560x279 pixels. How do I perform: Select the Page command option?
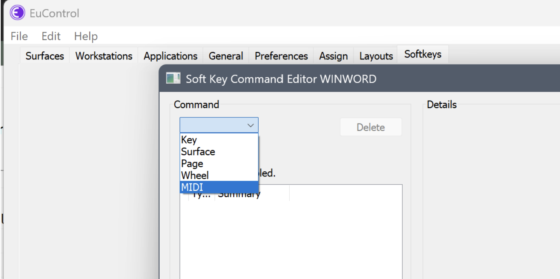coord(192,164)
